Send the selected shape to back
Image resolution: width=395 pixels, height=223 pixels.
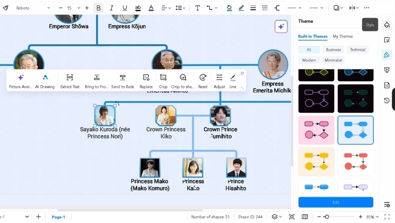pos(123,80)
